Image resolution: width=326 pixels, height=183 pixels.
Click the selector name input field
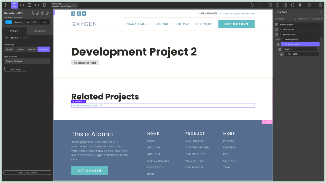click(x=26, y=22)
